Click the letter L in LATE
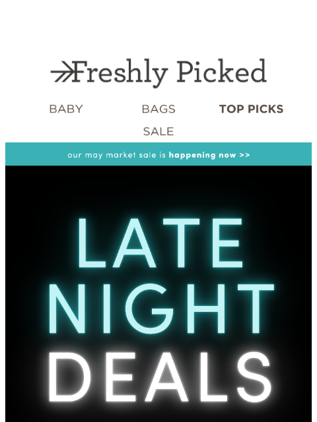The width and height of the screenshot is (317, 422). point(92,243)
